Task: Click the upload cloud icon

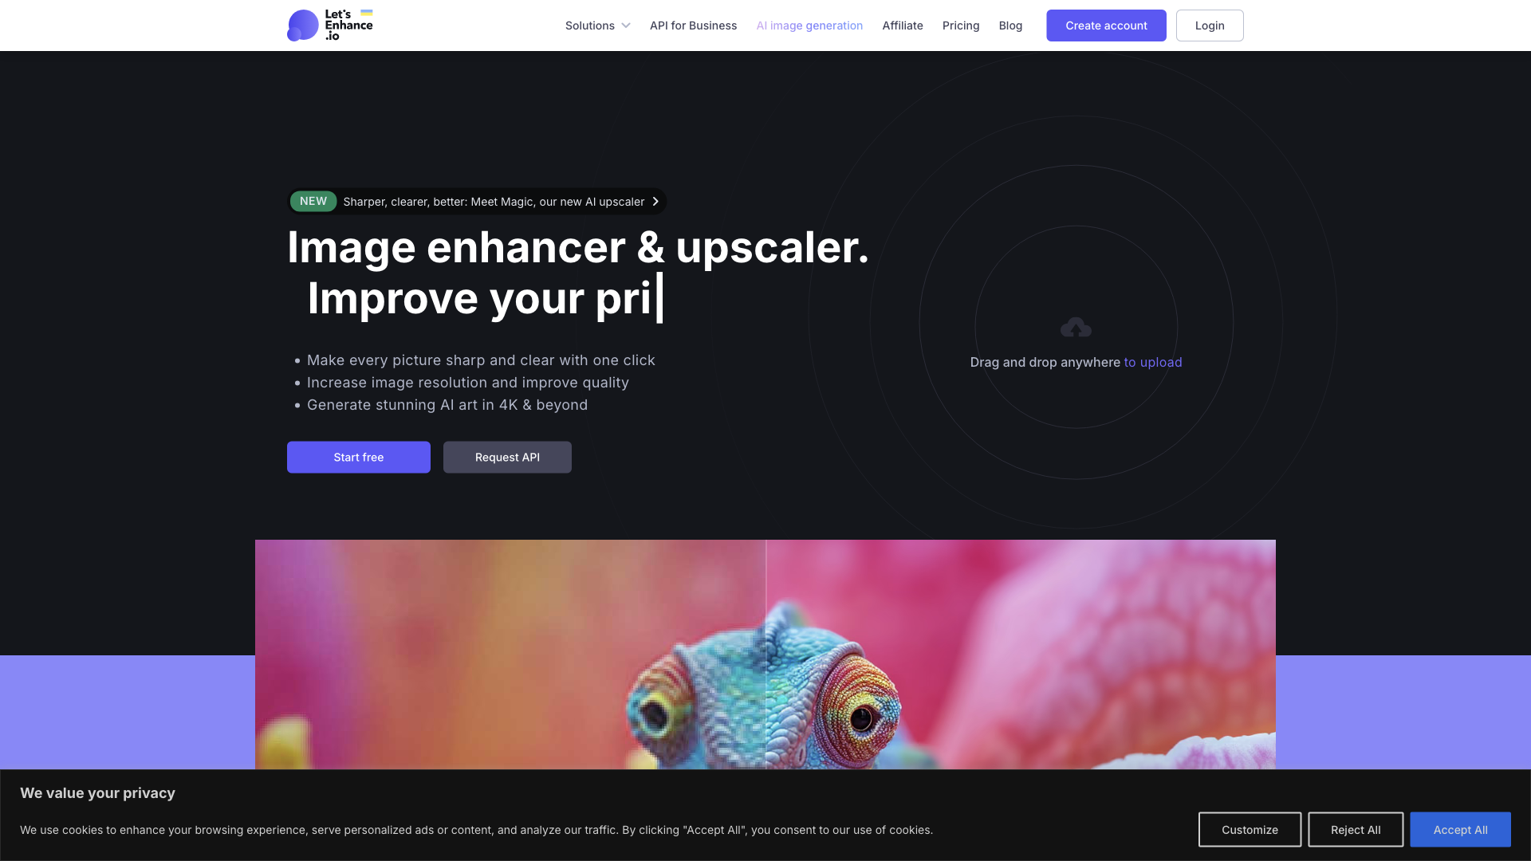Action: coord(1075,327)
